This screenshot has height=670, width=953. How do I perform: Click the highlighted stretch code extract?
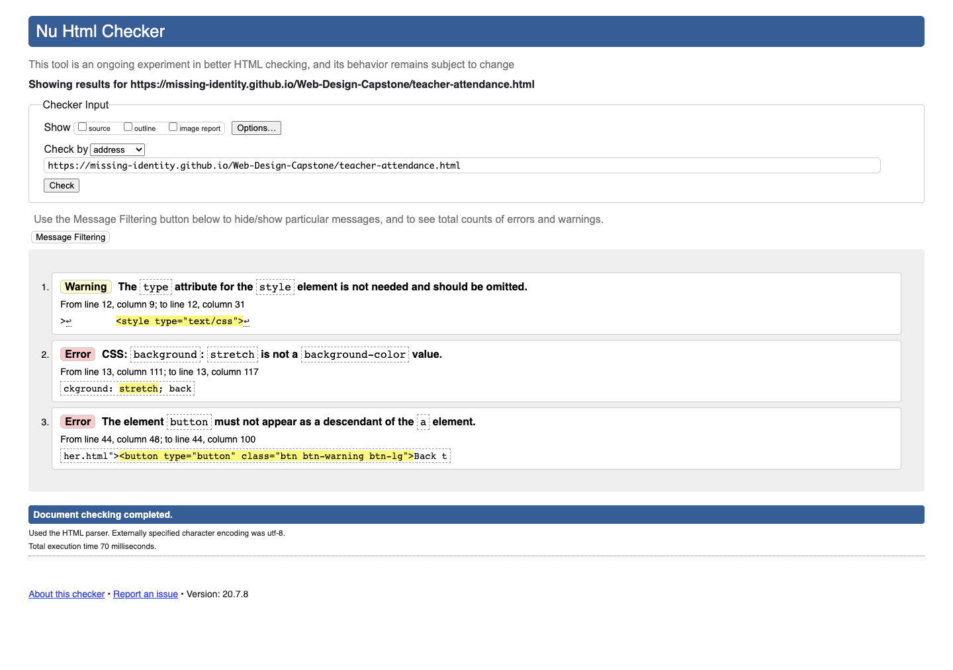[139, 389]
